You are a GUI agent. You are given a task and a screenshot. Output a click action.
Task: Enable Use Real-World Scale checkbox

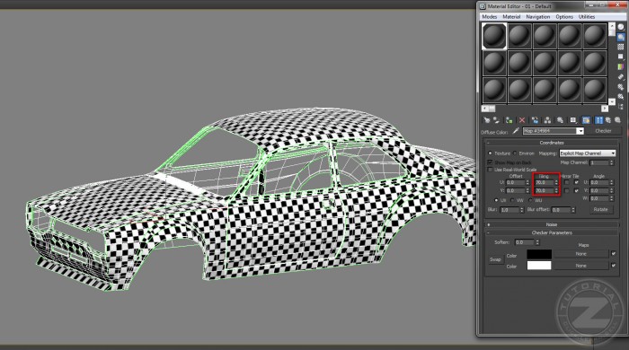click(x=490, y=170)
